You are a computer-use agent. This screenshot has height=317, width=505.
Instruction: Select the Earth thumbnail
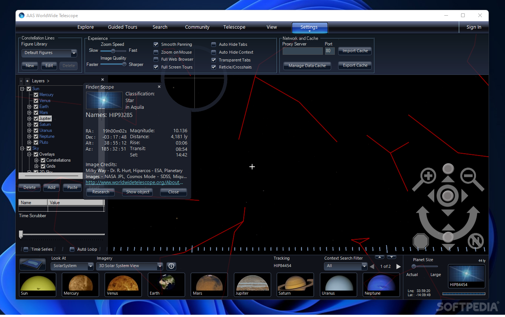(166, 285)
